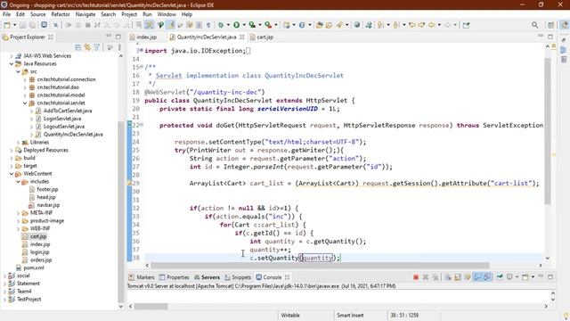Click the Remove Launch X icon in Console
Viewport: 570px width, 321px height.
pyautogui.click(x=426, y=277)
